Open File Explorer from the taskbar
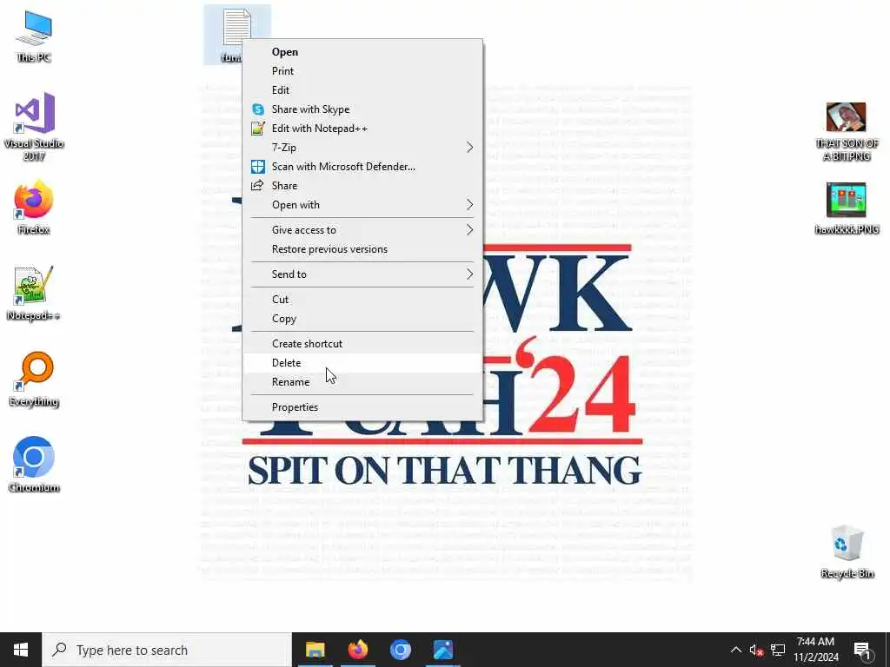This screenshot has height=667, width=890. tap(315, 650)
